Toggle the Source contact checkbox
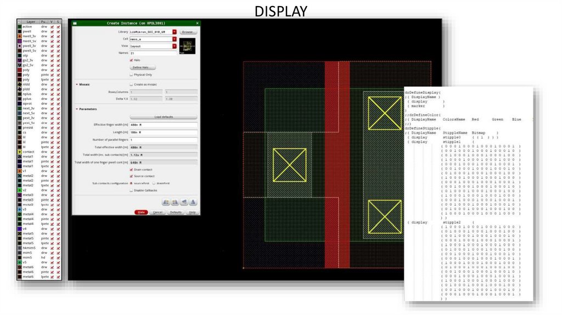The width and height of the screenshot is (562, 315). 131,176
